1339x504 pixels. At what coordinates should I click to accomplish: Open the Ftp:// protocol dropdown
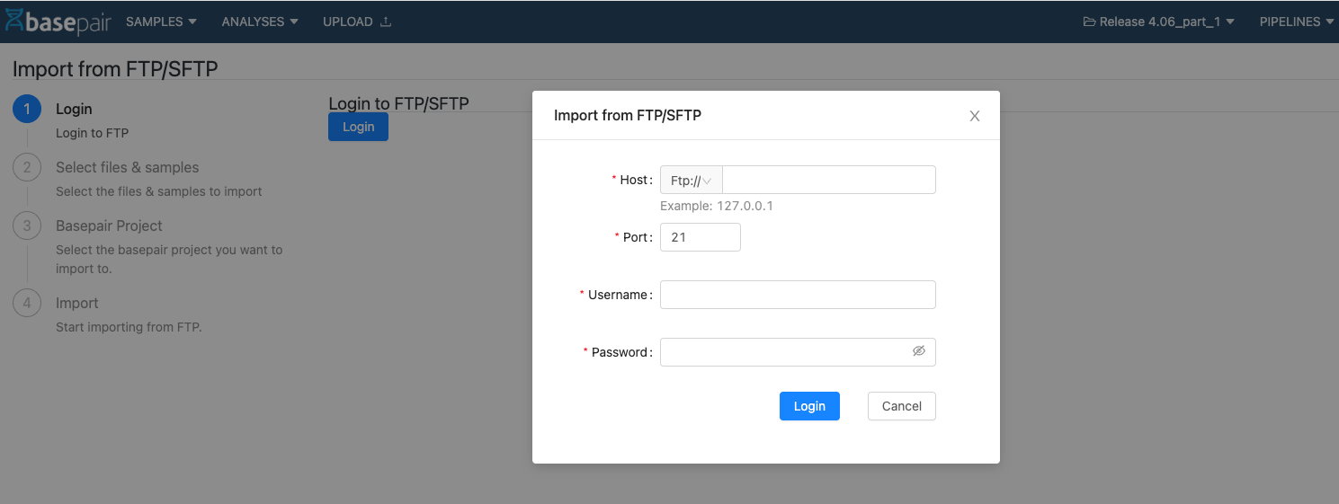(x=691, y=181)
